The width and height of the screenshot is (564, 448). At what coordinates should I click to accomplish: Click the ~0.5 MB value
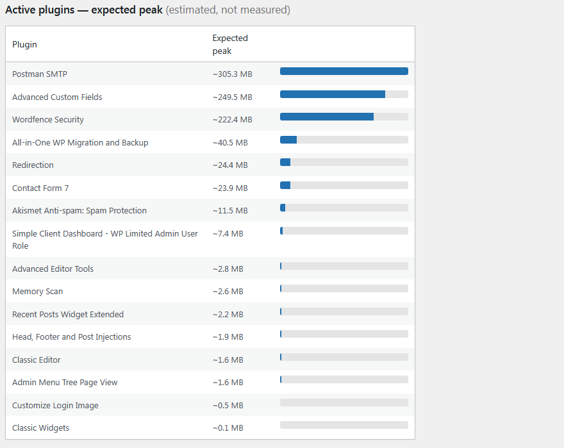[x=228, y=406]
